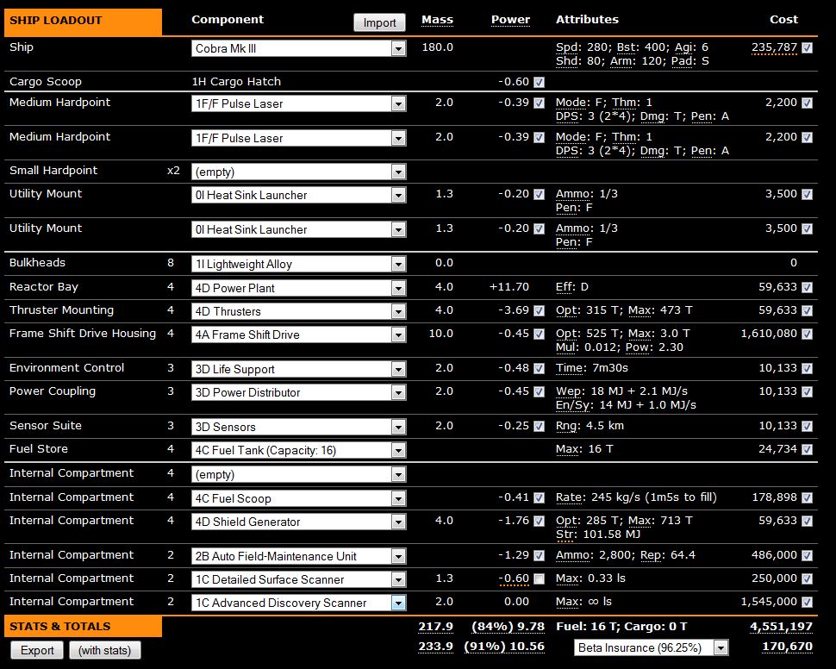This screenshot has height=669, width=836.
Task: Open the 3D Life Support dropdown
Action: (298, 369)
